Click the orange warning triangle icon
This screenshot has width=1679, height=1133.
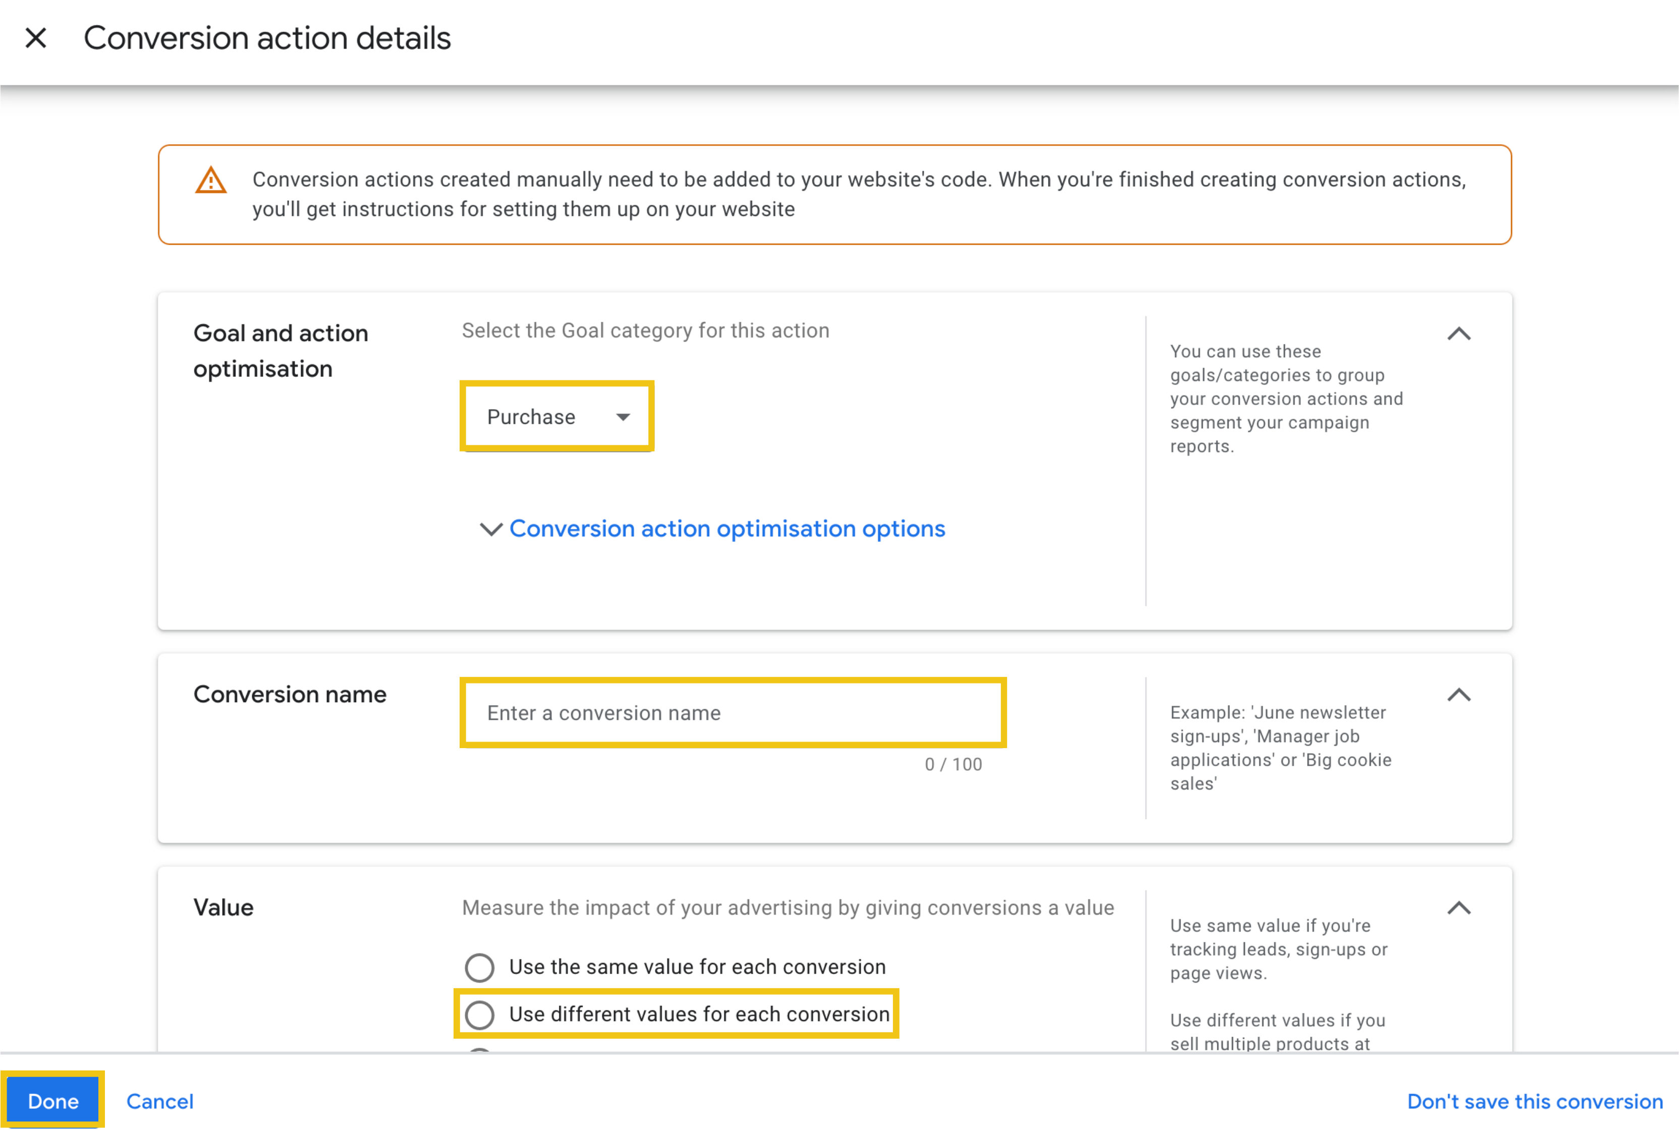pyautogui.click(x=211, y=181)
